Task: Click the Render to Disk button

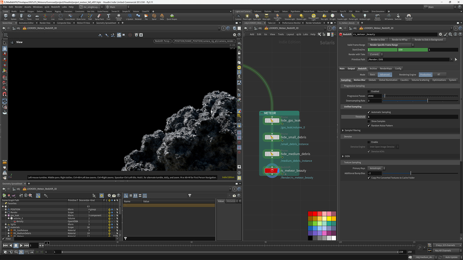Action: coord(378,40)
